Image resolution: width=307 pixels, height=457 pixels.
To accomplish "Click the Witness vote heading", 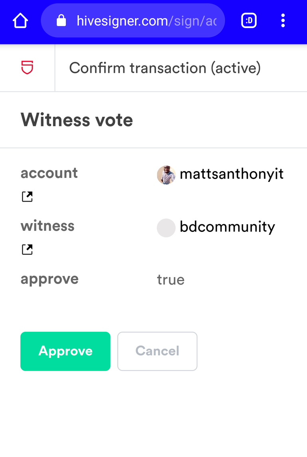I will pyautogui.click(x=77, y=120).
